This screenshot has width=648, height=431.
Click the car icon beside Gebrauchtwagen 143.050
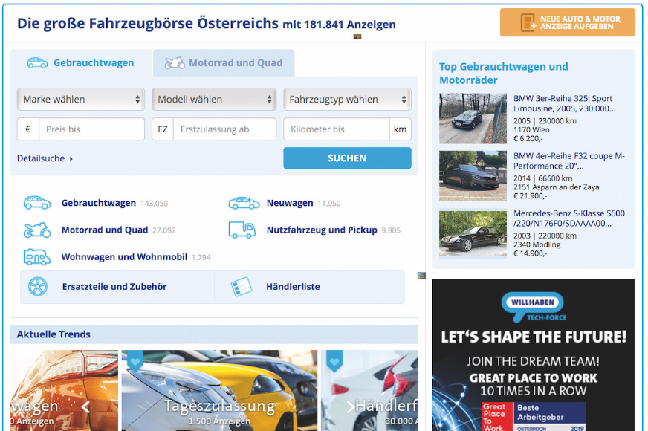click(37, 203)
